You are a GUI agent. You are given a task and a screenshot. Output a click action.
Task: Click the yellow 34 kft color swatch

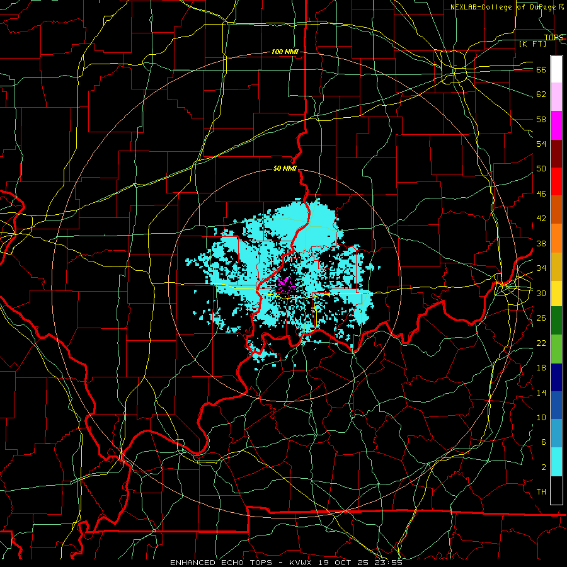(x=556, y=293)
